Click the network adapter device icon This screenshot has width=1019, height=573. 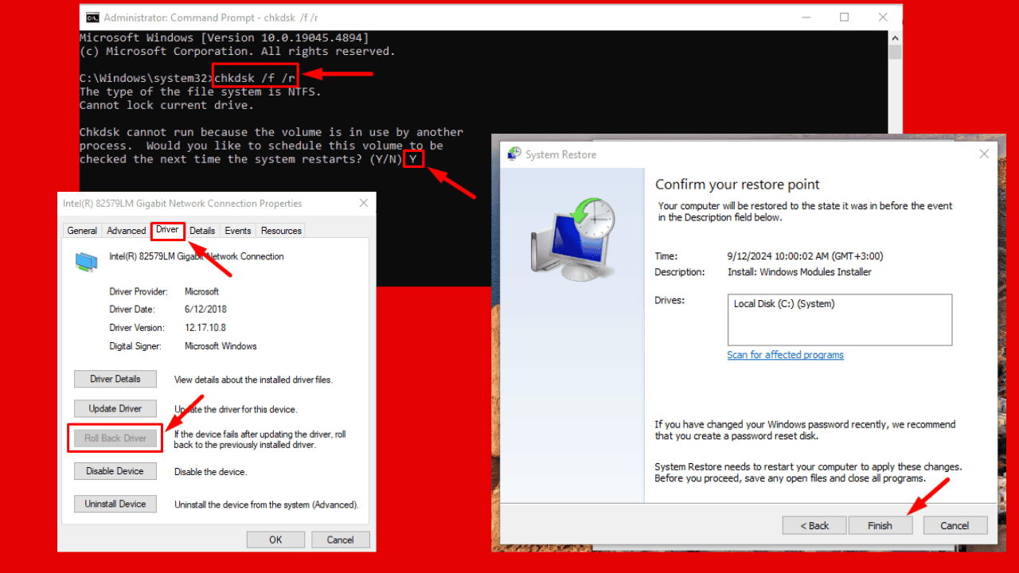[86, 260]
